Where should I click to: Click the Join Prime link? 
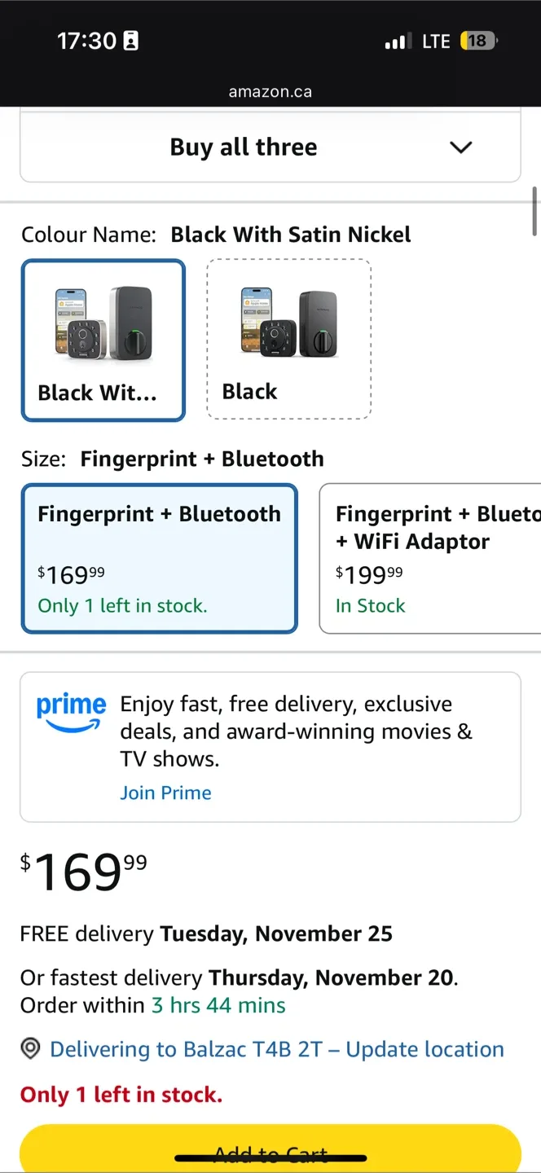(x=165, y=793)
